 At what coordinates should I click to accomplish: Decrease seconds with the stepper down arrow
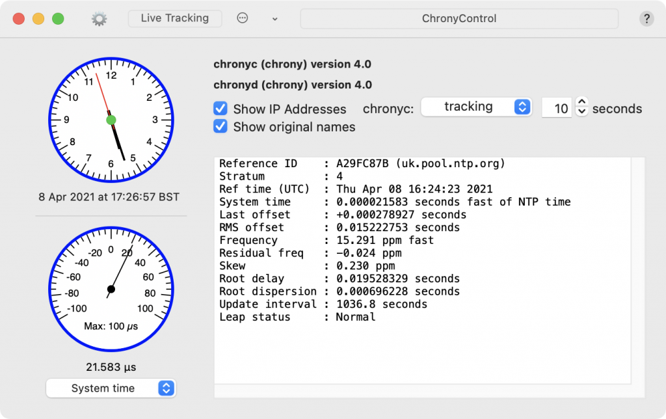coord(582,113)
